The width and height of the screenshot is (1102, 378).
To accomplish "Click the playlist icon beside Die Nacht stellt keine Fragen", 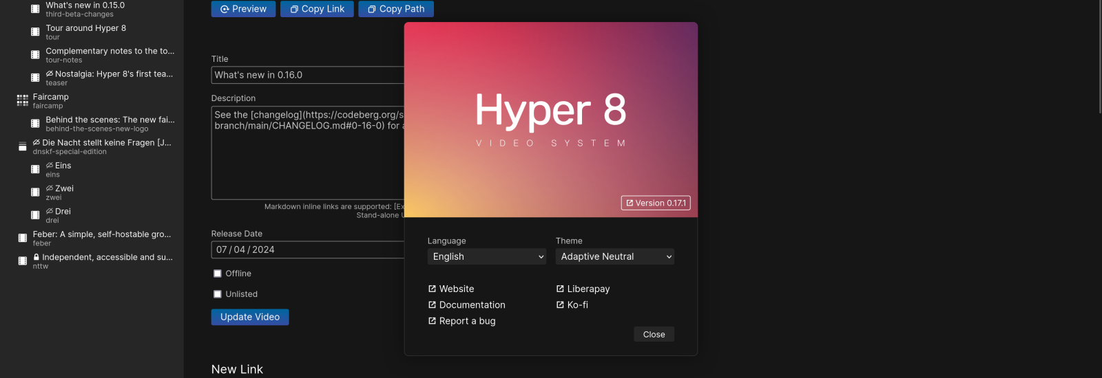I will (23, 146).
